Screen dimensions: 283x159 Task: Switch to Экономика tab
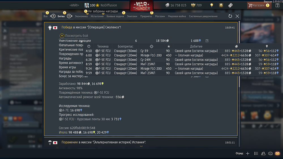tap(81, 16)
